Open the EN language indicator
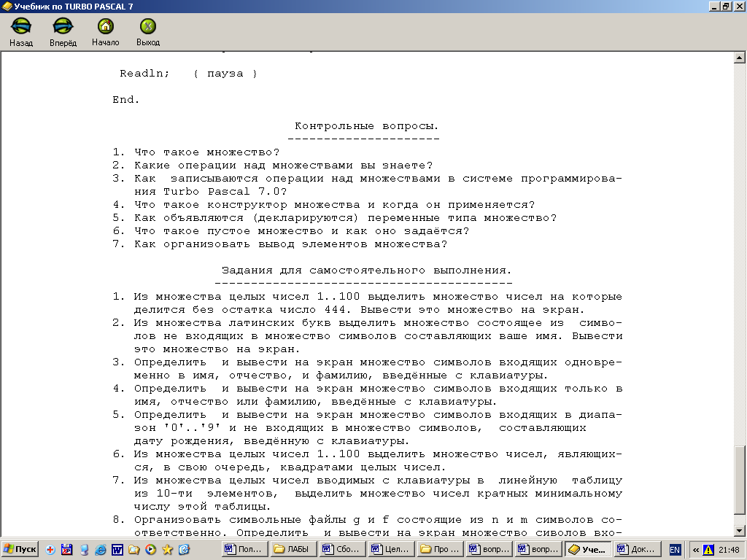747x560 pixels. click(675, 550)
